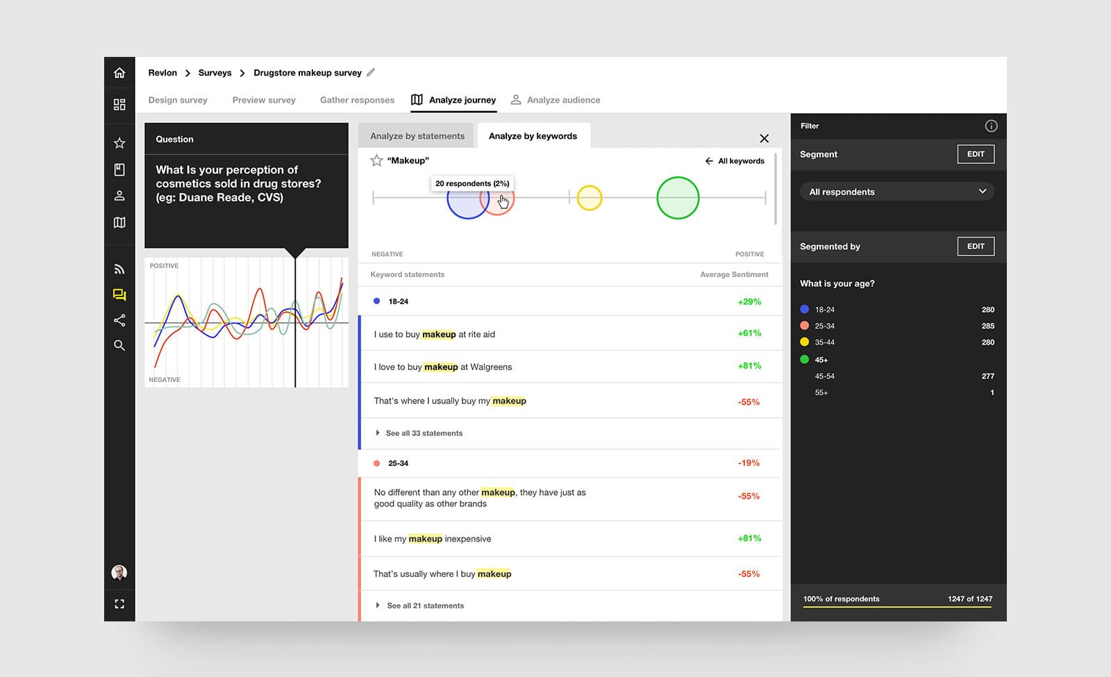Click the user avatar in sidebar
Viewport: 1111px width, 677px height.
click(119, 573)
